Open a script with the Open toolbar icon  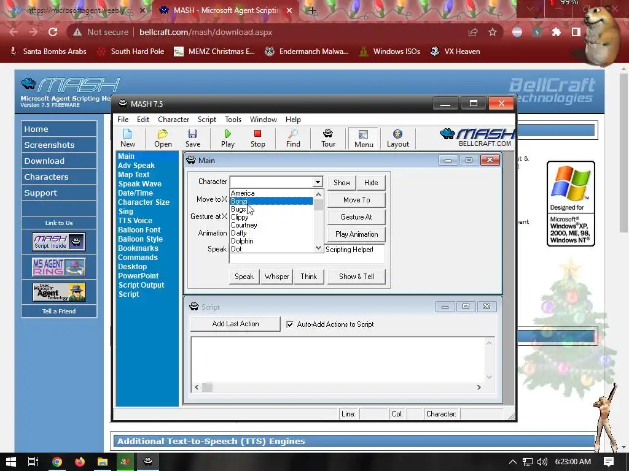click(x=163, y=138)
